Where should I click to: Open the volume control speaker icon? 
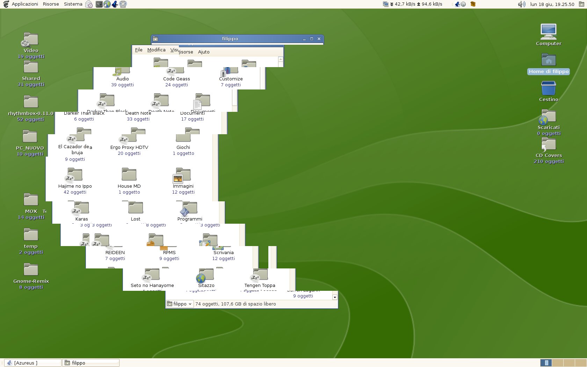point(521,4)
